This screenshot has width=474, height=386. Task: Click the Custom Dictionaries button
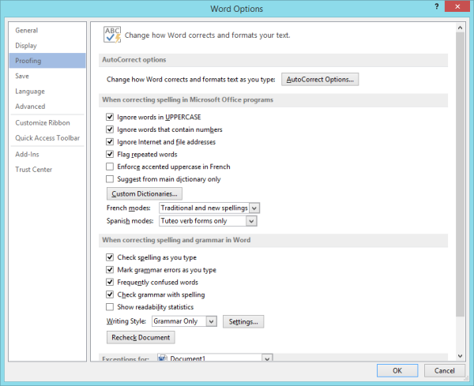click(x=145, y=193)
